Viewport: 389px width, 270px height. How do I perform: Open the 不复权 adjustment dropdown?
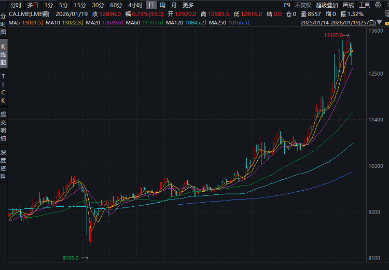click(303, 5)
